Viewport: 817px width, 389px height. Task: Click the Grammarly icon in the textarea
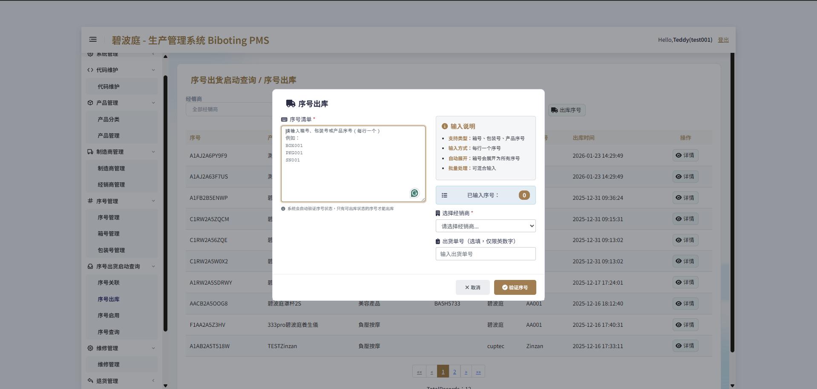(x=414, y=193)
